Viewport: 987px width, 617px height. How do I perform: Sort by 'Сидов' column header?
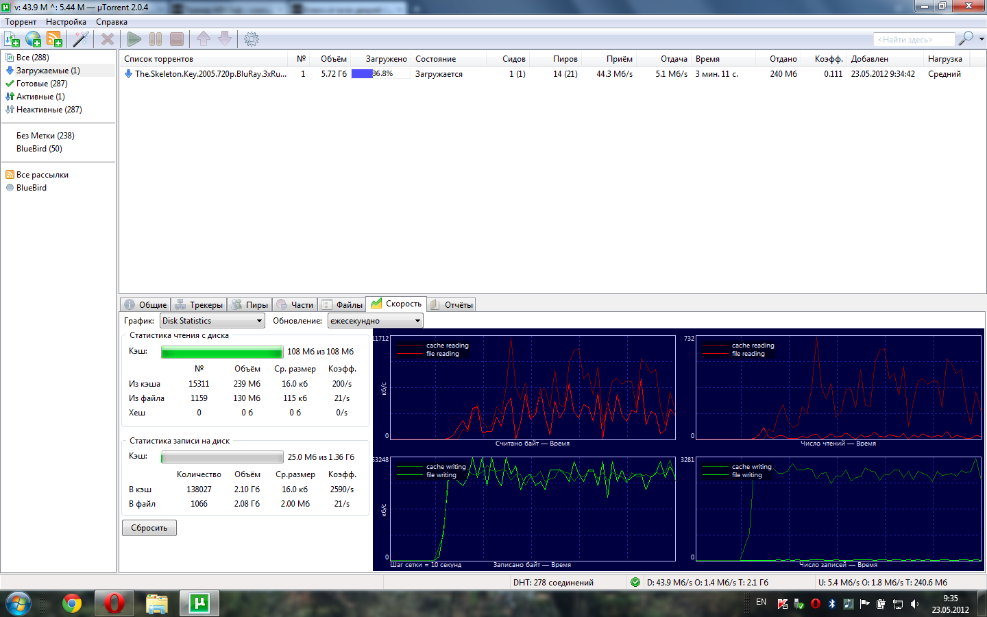513,59
